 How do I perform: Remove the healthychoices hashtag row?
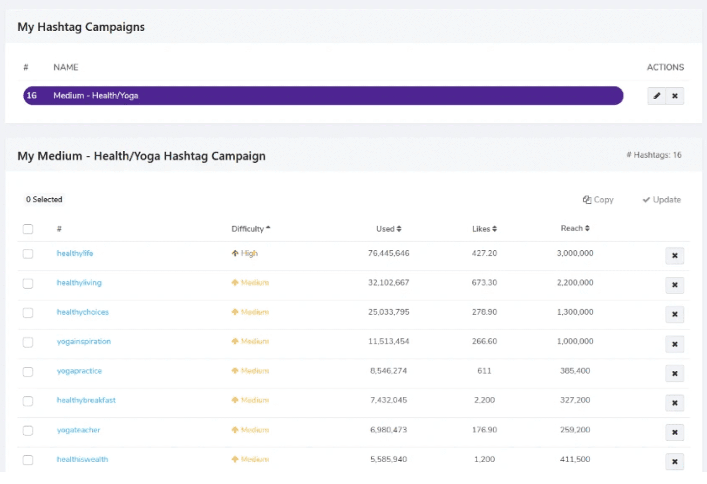click(675, 314)
